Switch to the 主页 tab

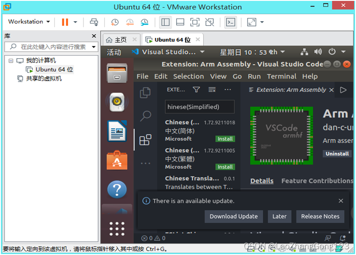coord(121,38)
